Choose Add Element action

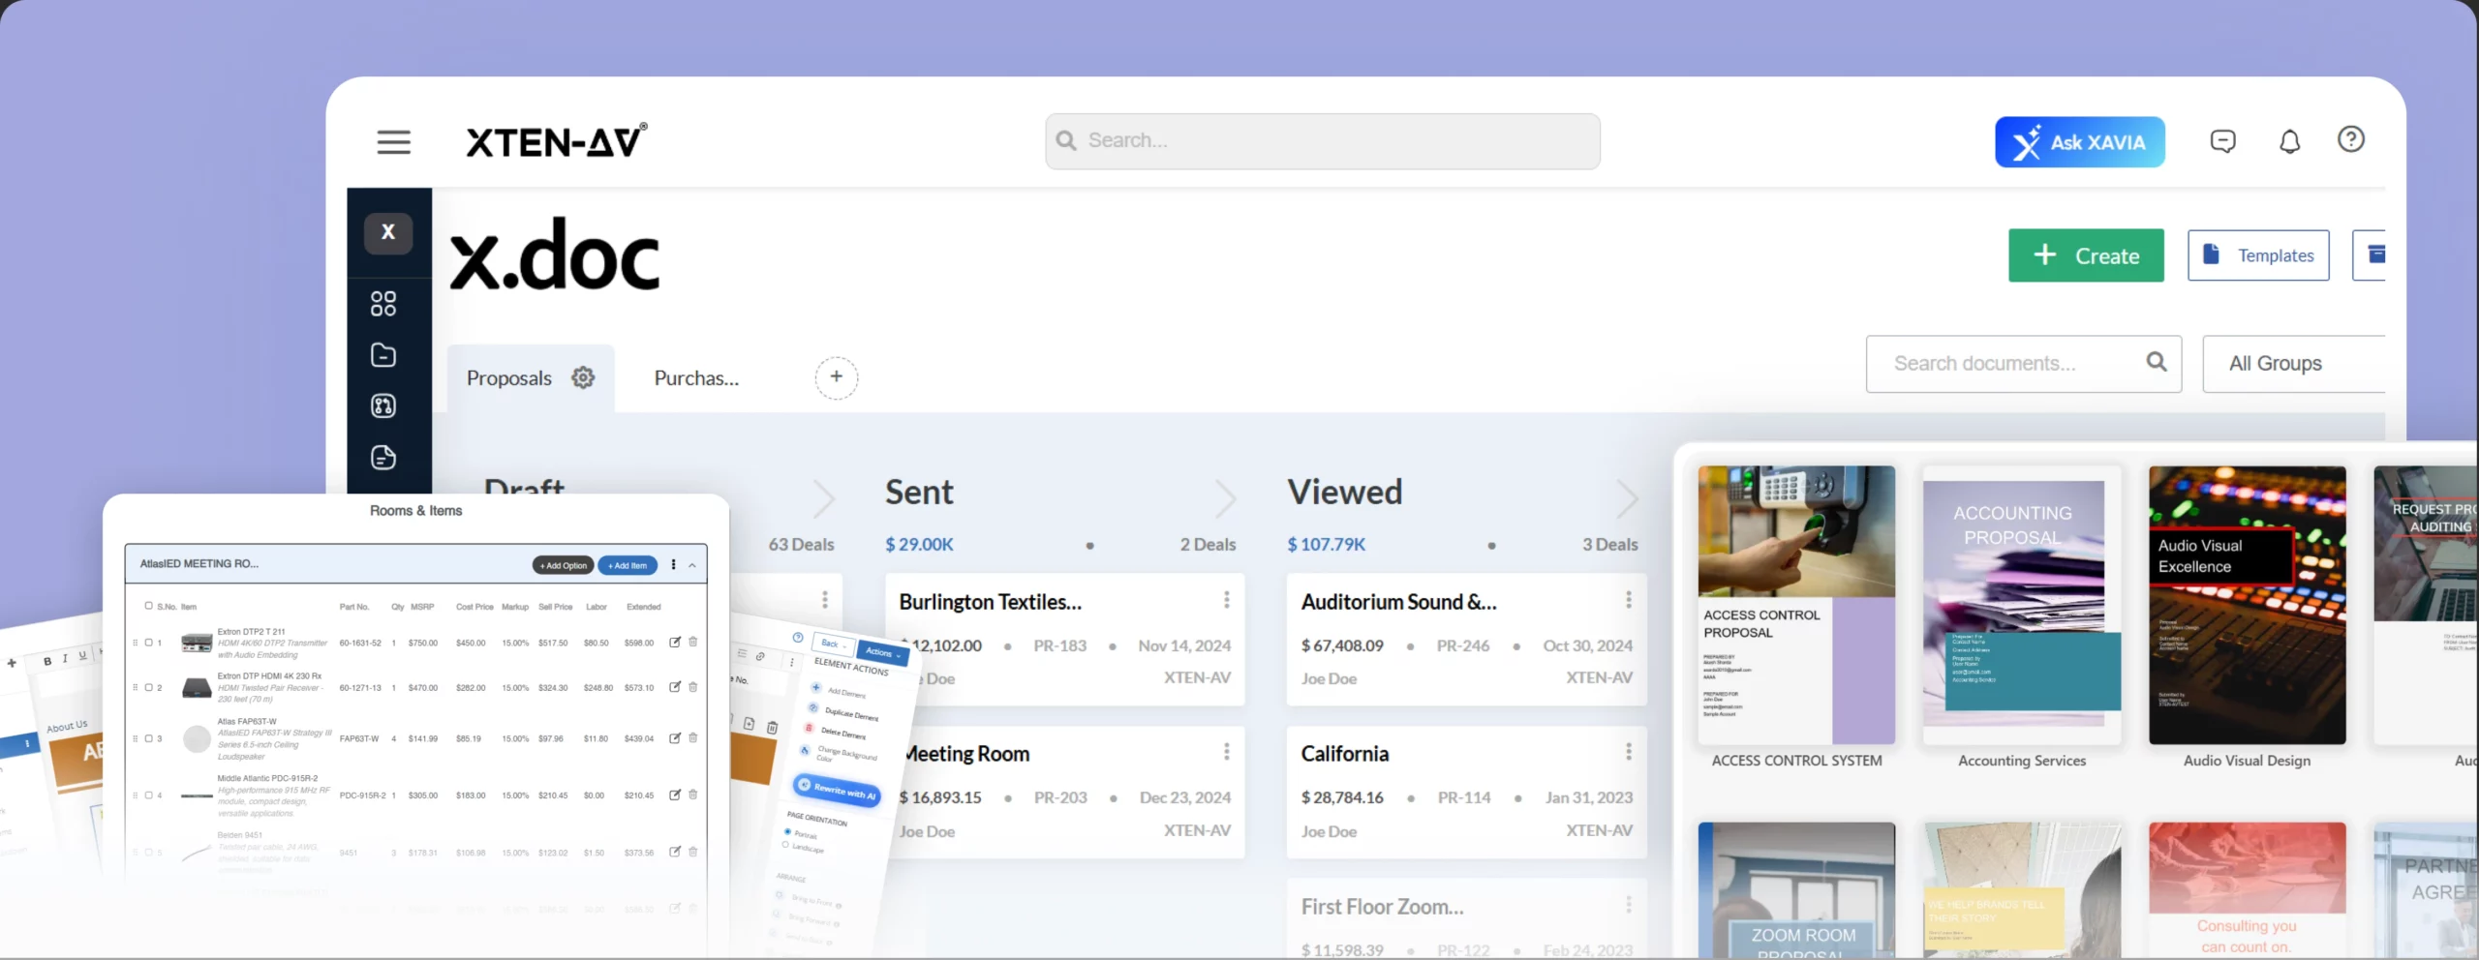pos(839,691)
